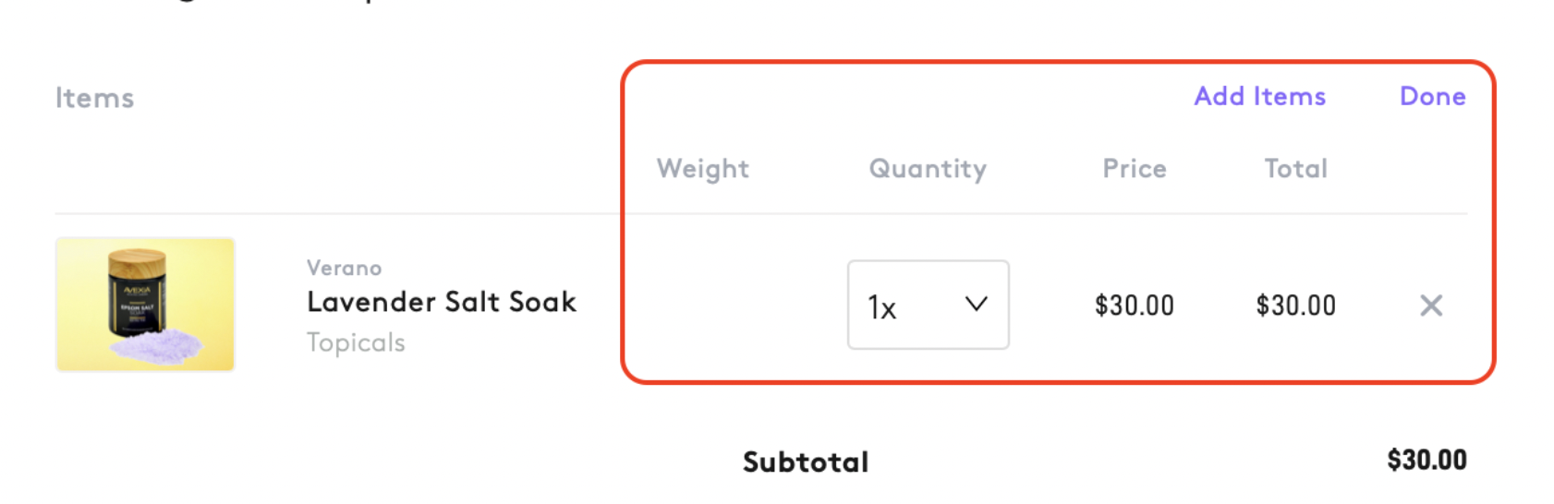This screenshot has width=1554, height=504.
Task: Click the Price column header
Action: [x=1134, y=169]
